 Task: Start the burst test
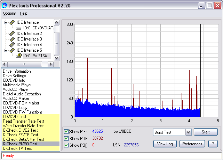point(206,132)
